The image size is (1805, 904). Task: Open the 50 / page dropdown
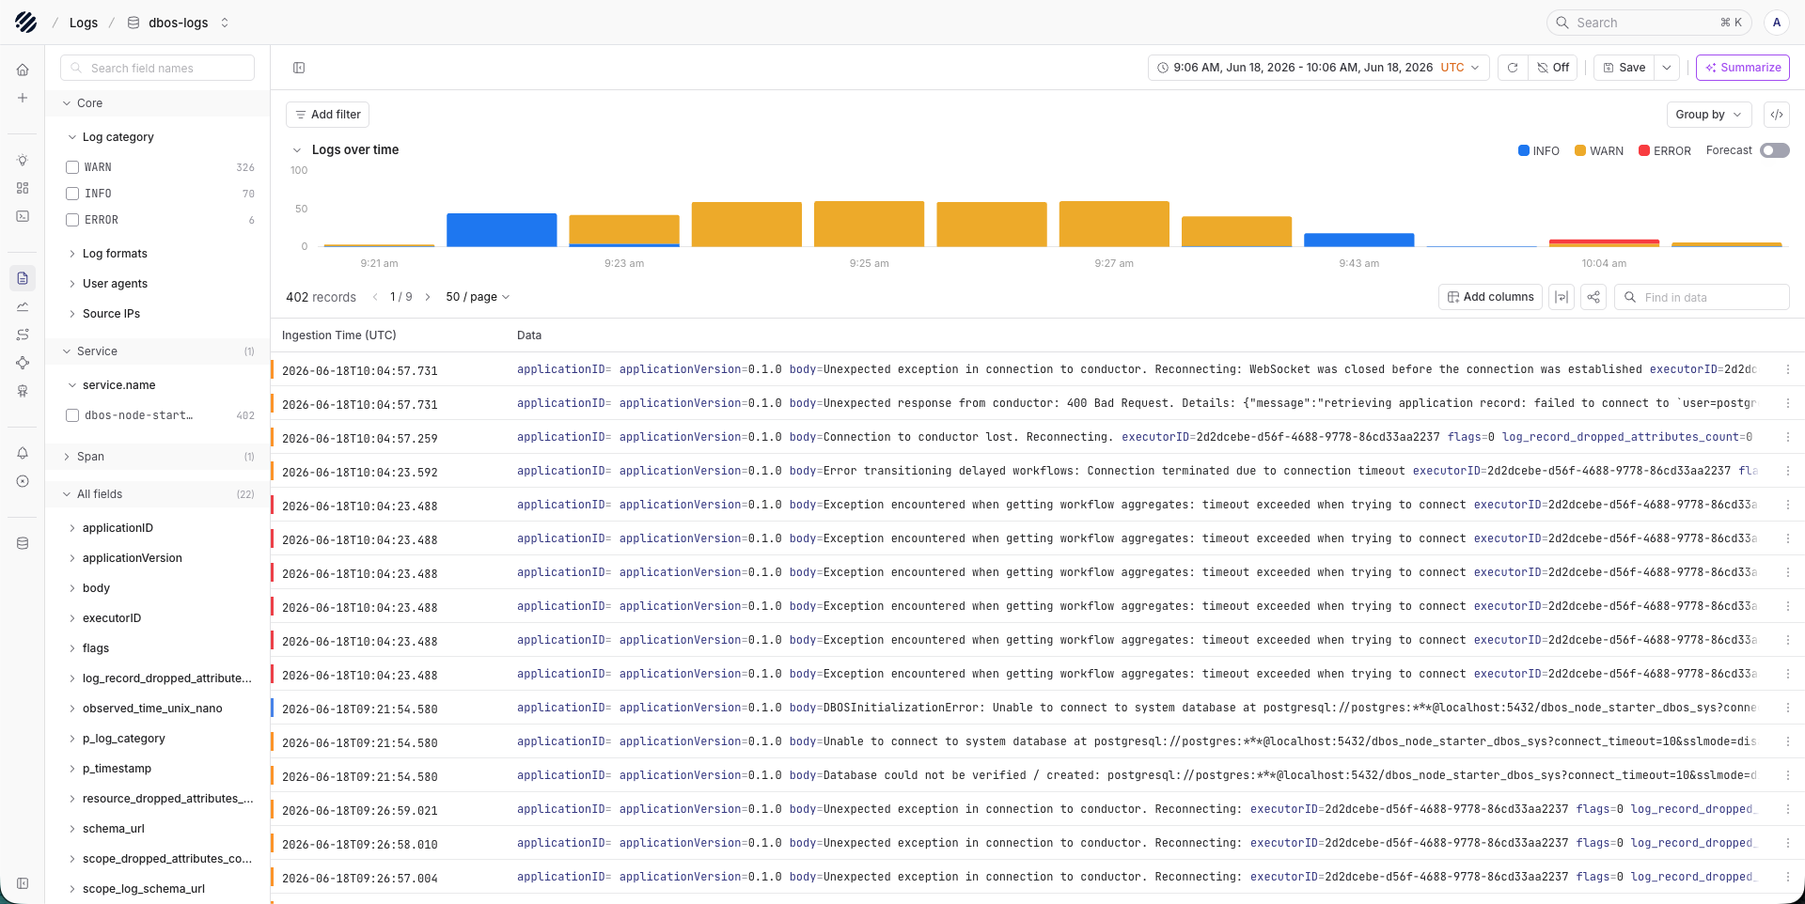point(478,297)
